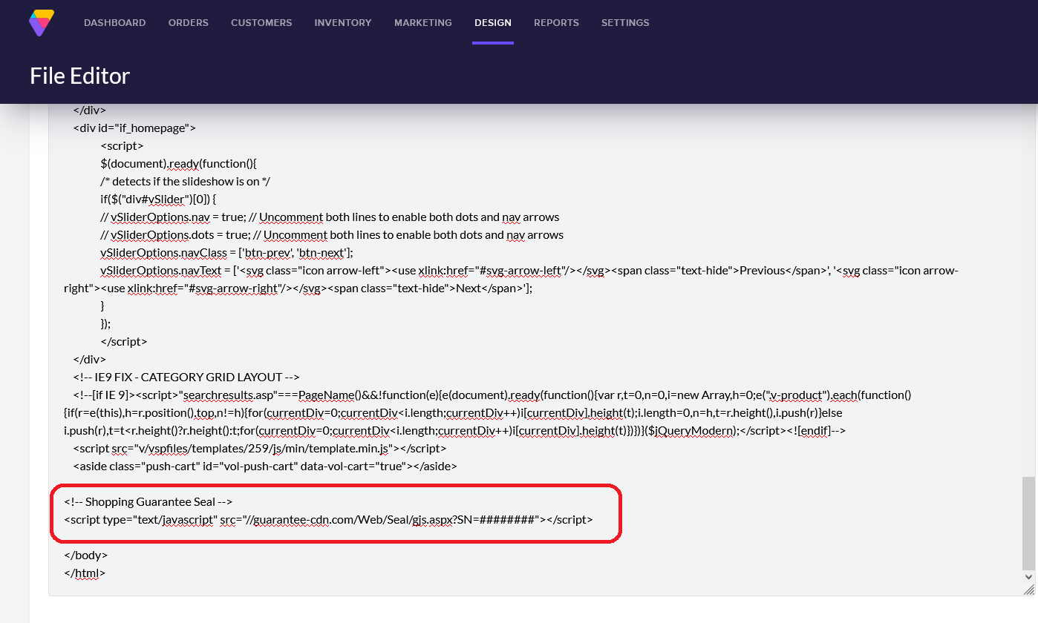
Task: Click the 'File Editor' page heading
Action: pyautogui.click(x=79, y=76)
